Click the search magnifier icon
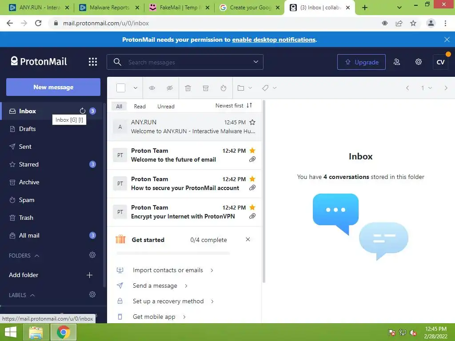 click(117, 62)
